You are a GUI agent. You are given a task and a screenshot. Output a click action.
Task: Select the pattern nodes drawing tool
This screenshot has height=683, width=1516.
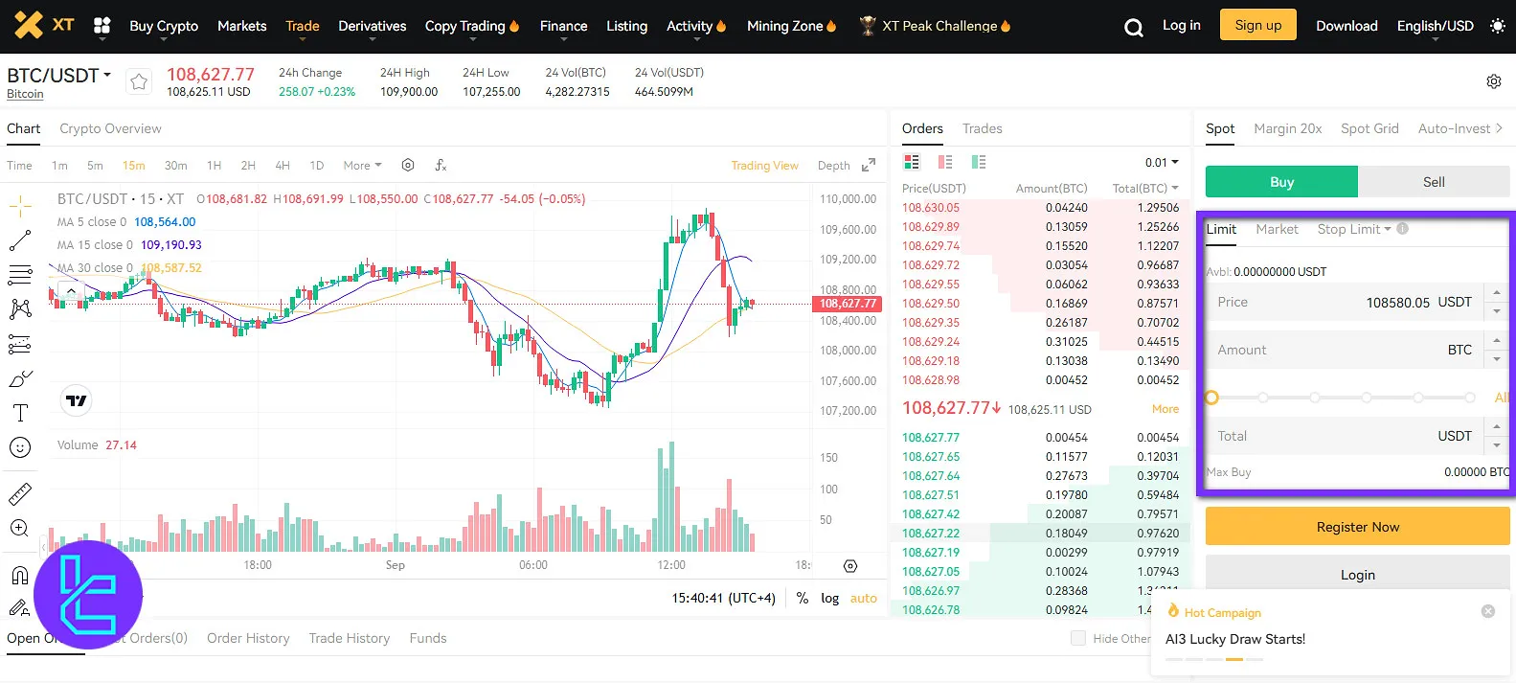[x=20, y=309]
